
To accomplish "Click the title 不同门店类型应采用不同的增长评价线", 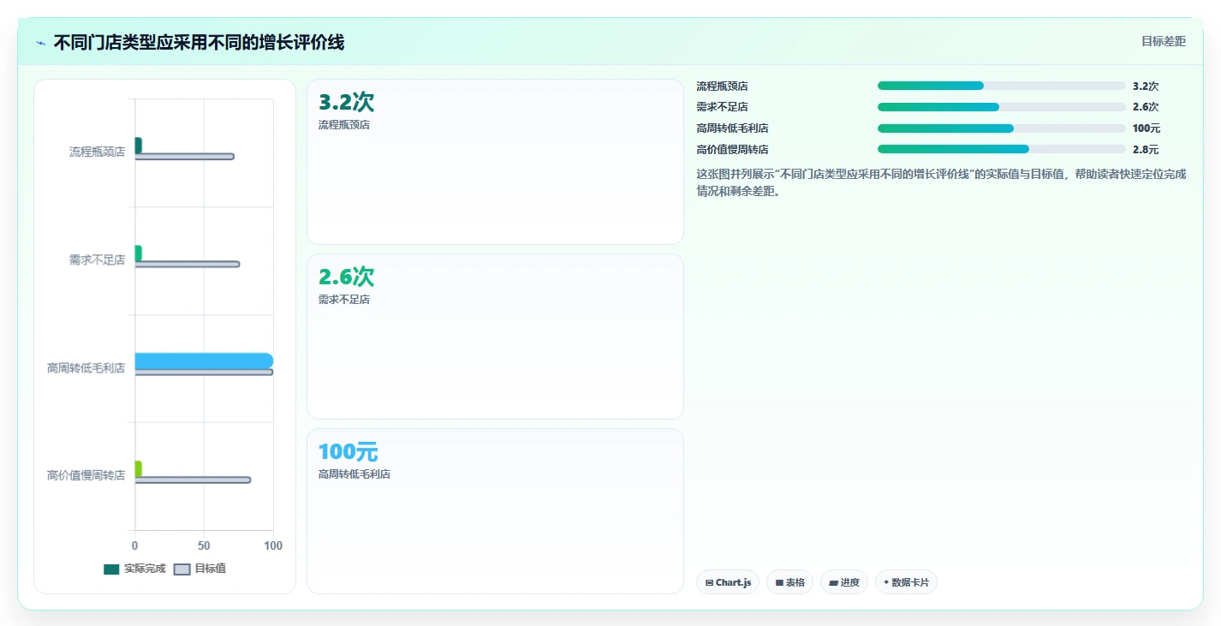I will point(200,42).
